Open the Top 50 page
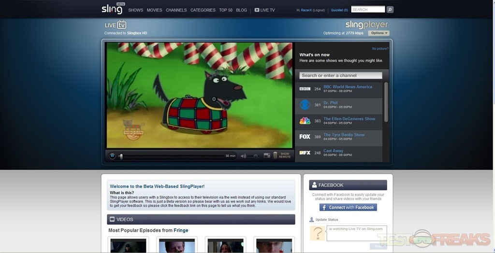Viewport: 495px width, 253px height. (225, 10)
